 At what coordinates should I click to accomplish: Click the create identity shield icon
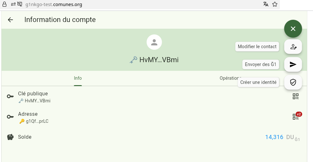293,82
